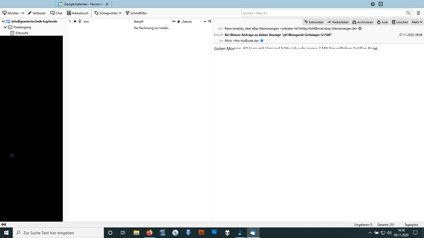The image size is (424, 238).
Task: Open the column picker icon
Action: pos(210,21)
